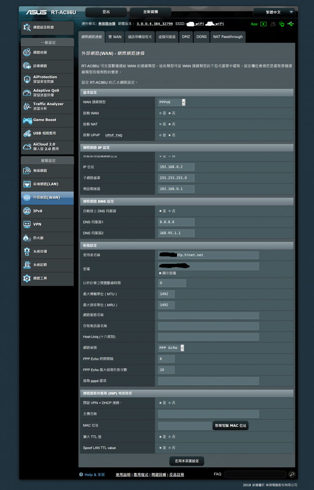Open USB 相關應用 icon
Screen dimensions: 314x490
coord(27,134)
